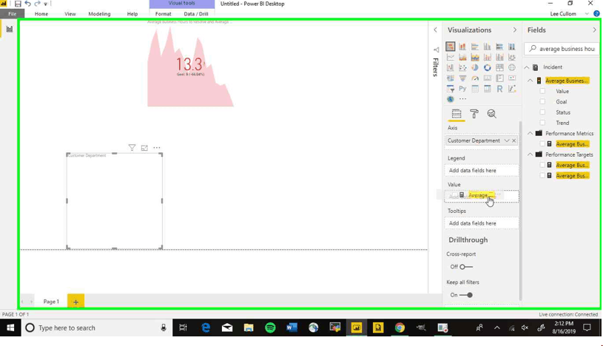Collapse the Performance Targets folder

(530, 155)
